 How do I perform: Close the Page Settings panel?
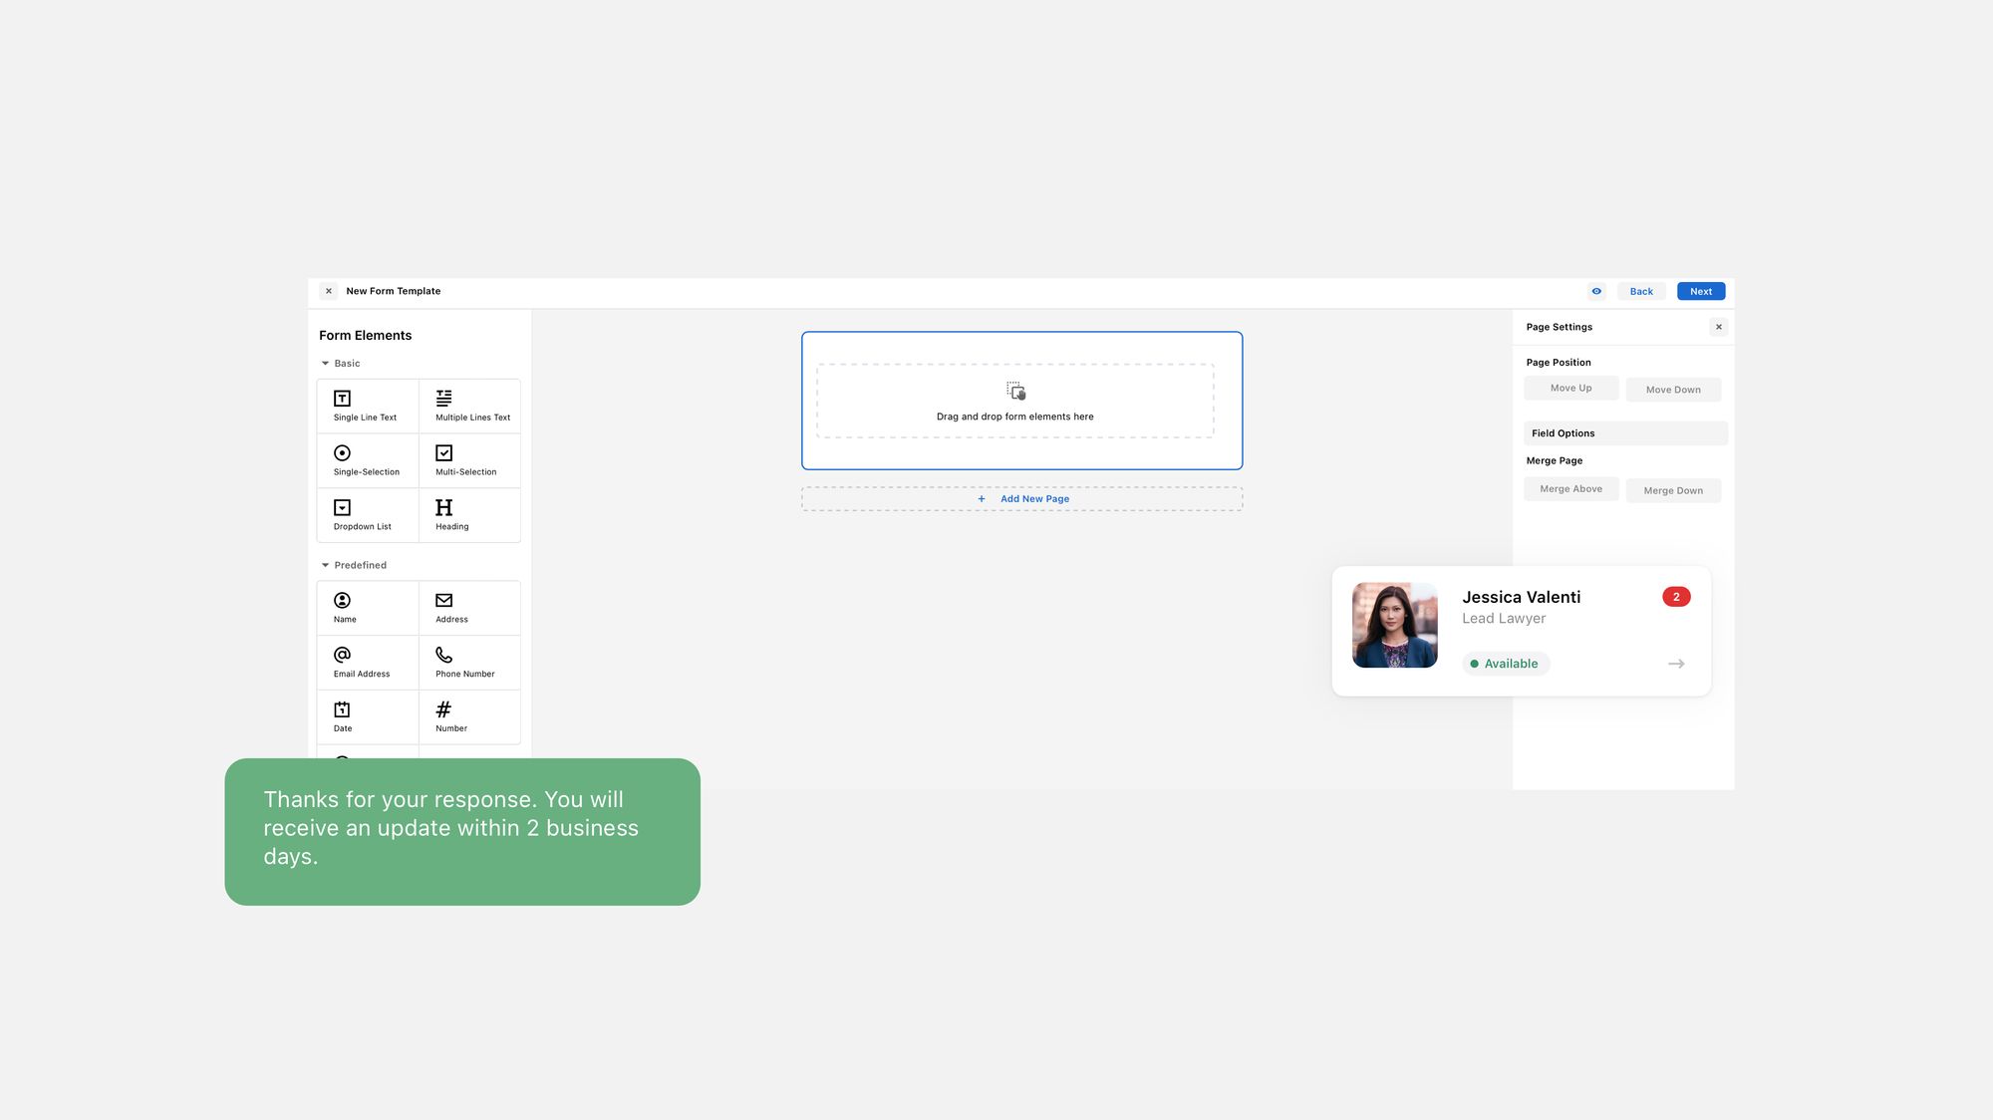point(1719,326)
